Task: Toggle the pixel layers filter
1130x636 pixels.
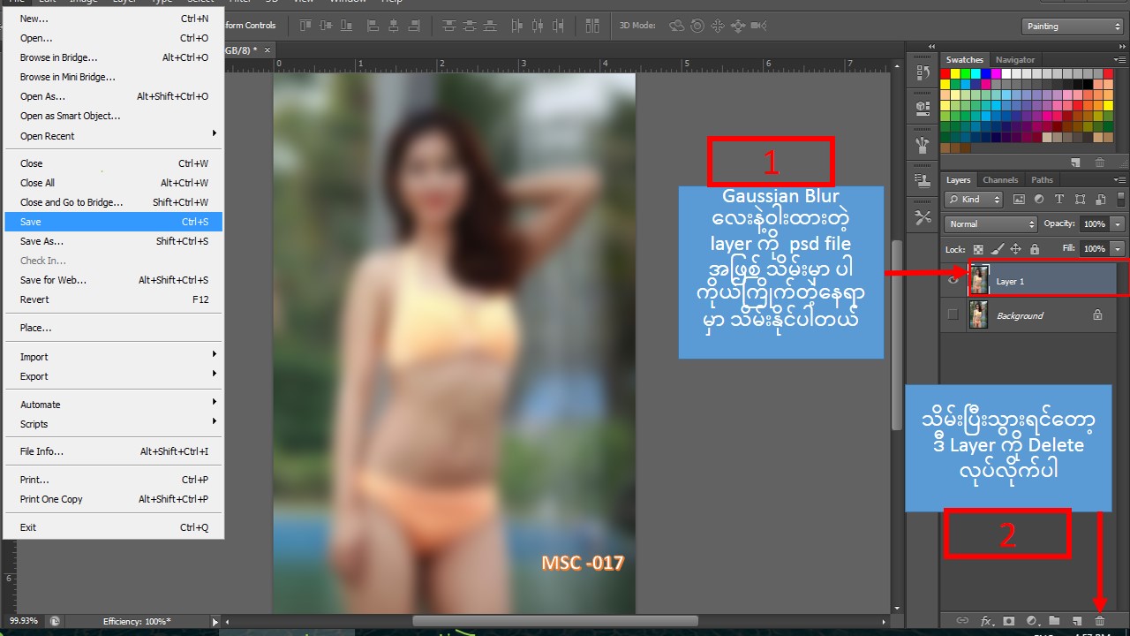Action: pyautogui.click(x=1019, y=200)
